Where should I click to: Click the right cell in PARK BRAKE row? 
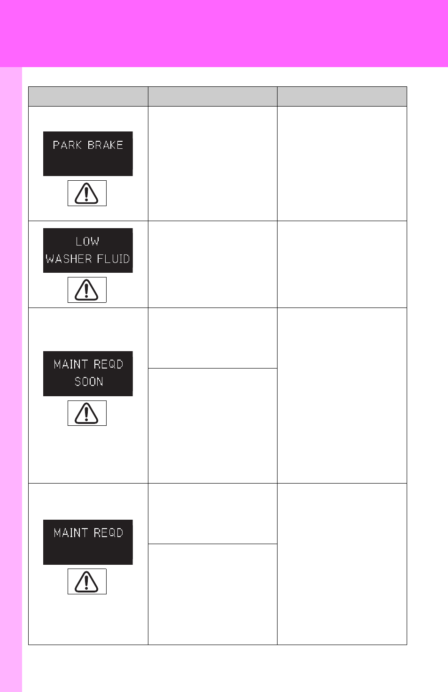pyautogui.click(x=342, y=163)
